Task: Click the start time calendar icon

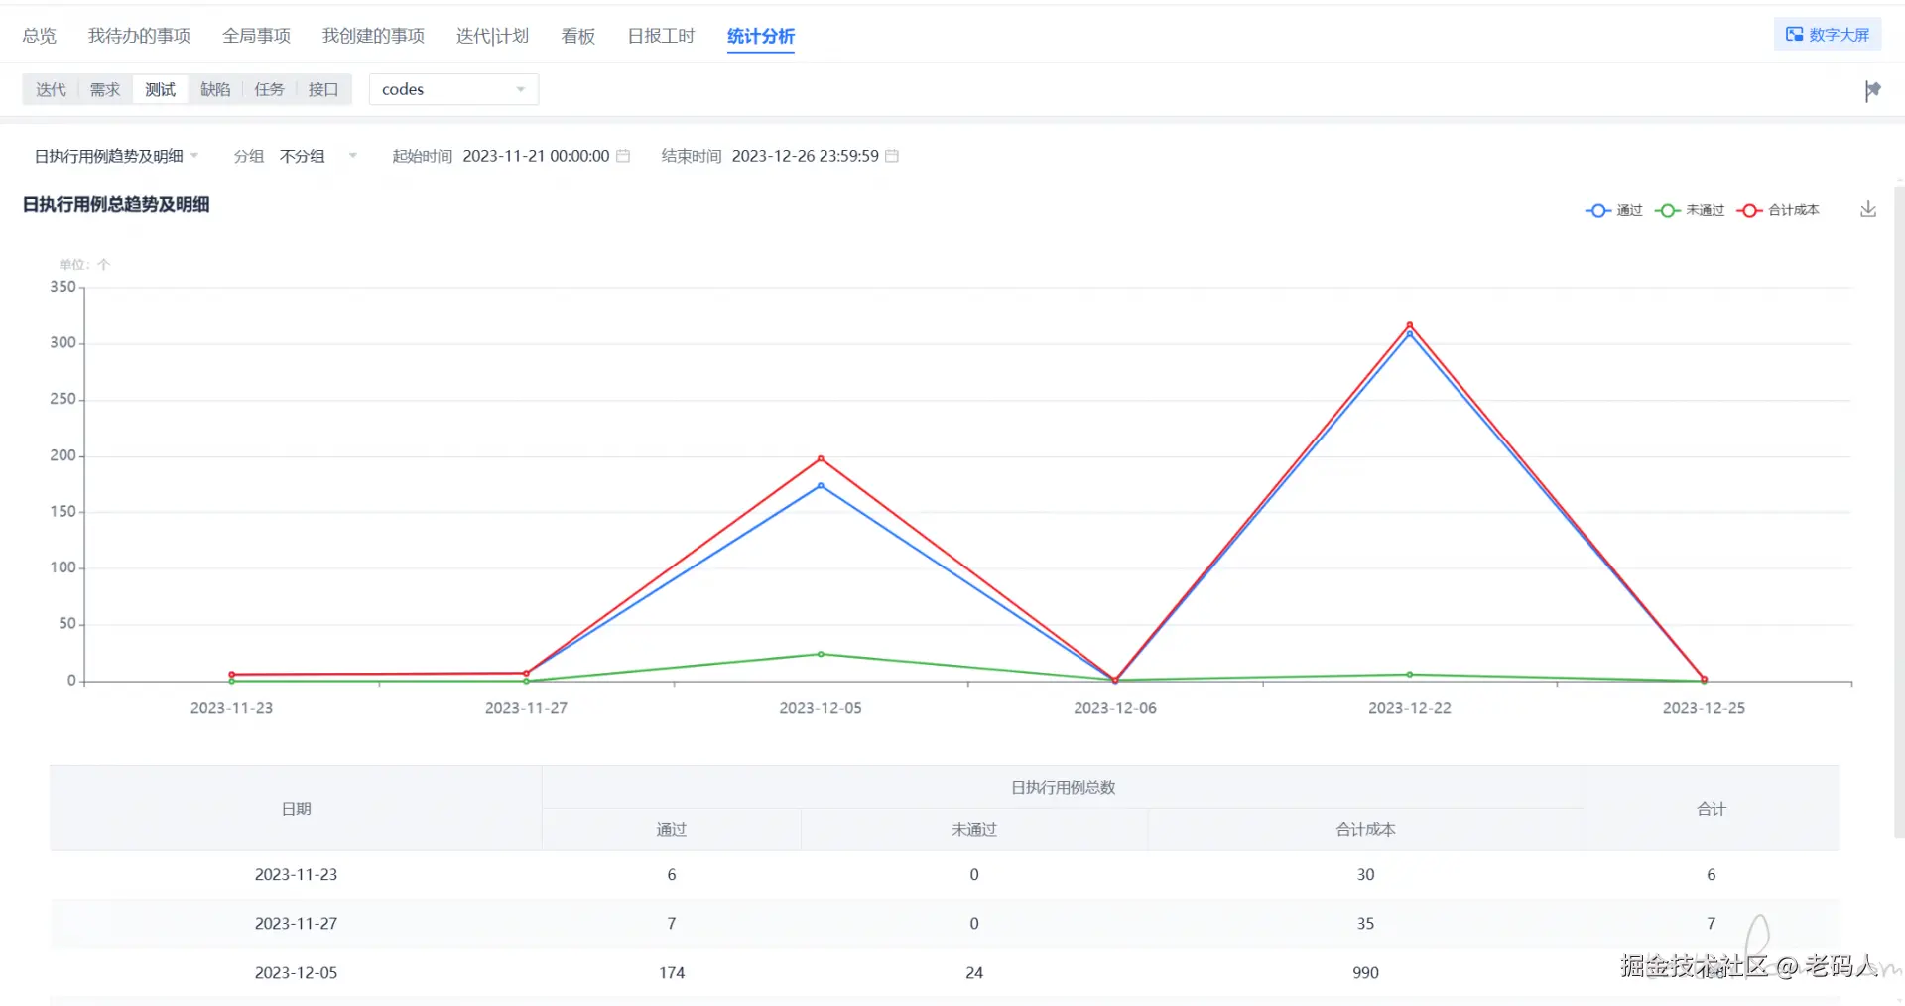Action: coord(623,156)
